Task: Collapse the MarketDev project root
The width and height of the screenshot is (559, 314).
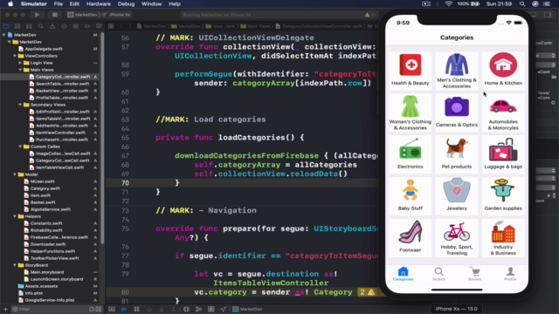Action: click(3, 35)
